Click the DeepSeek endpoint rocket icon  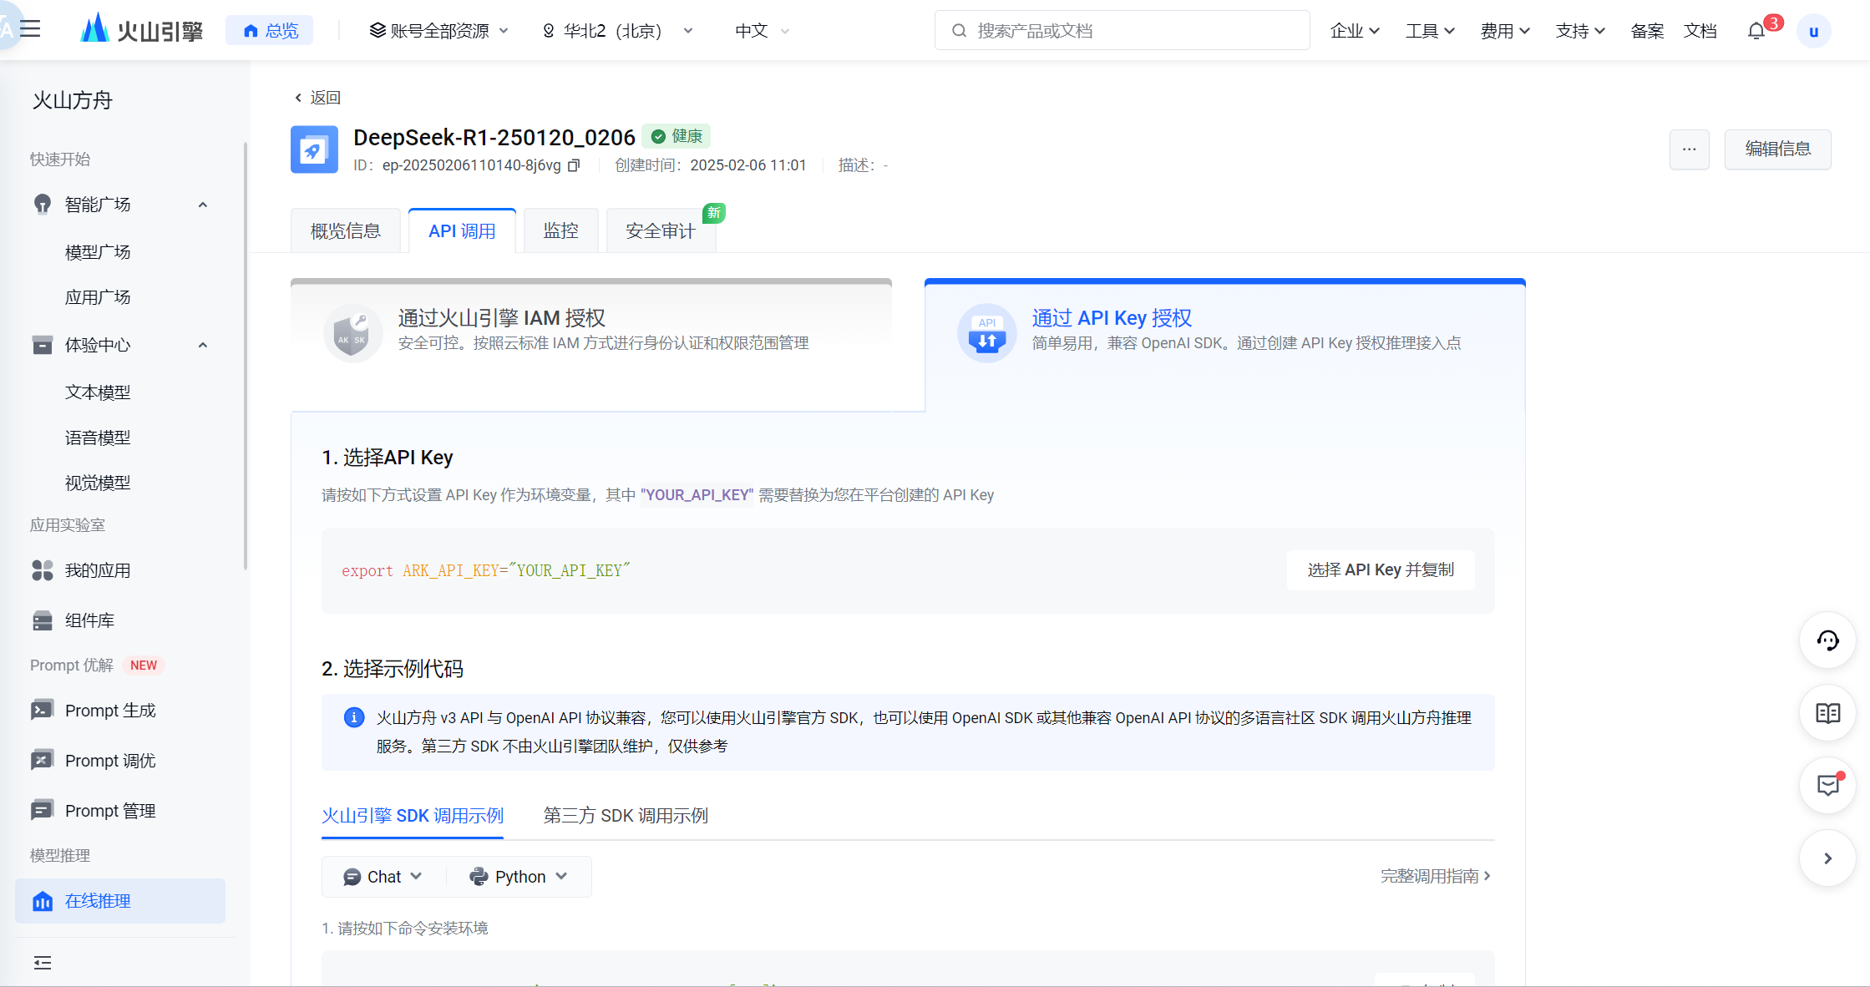click(314, 149)
